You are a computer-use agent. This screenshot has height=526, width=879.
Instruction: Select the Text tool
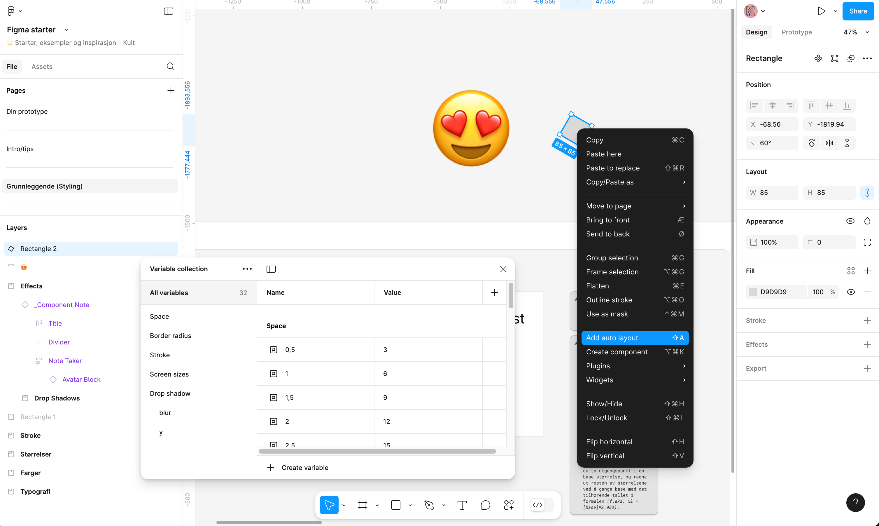[462, 505]
